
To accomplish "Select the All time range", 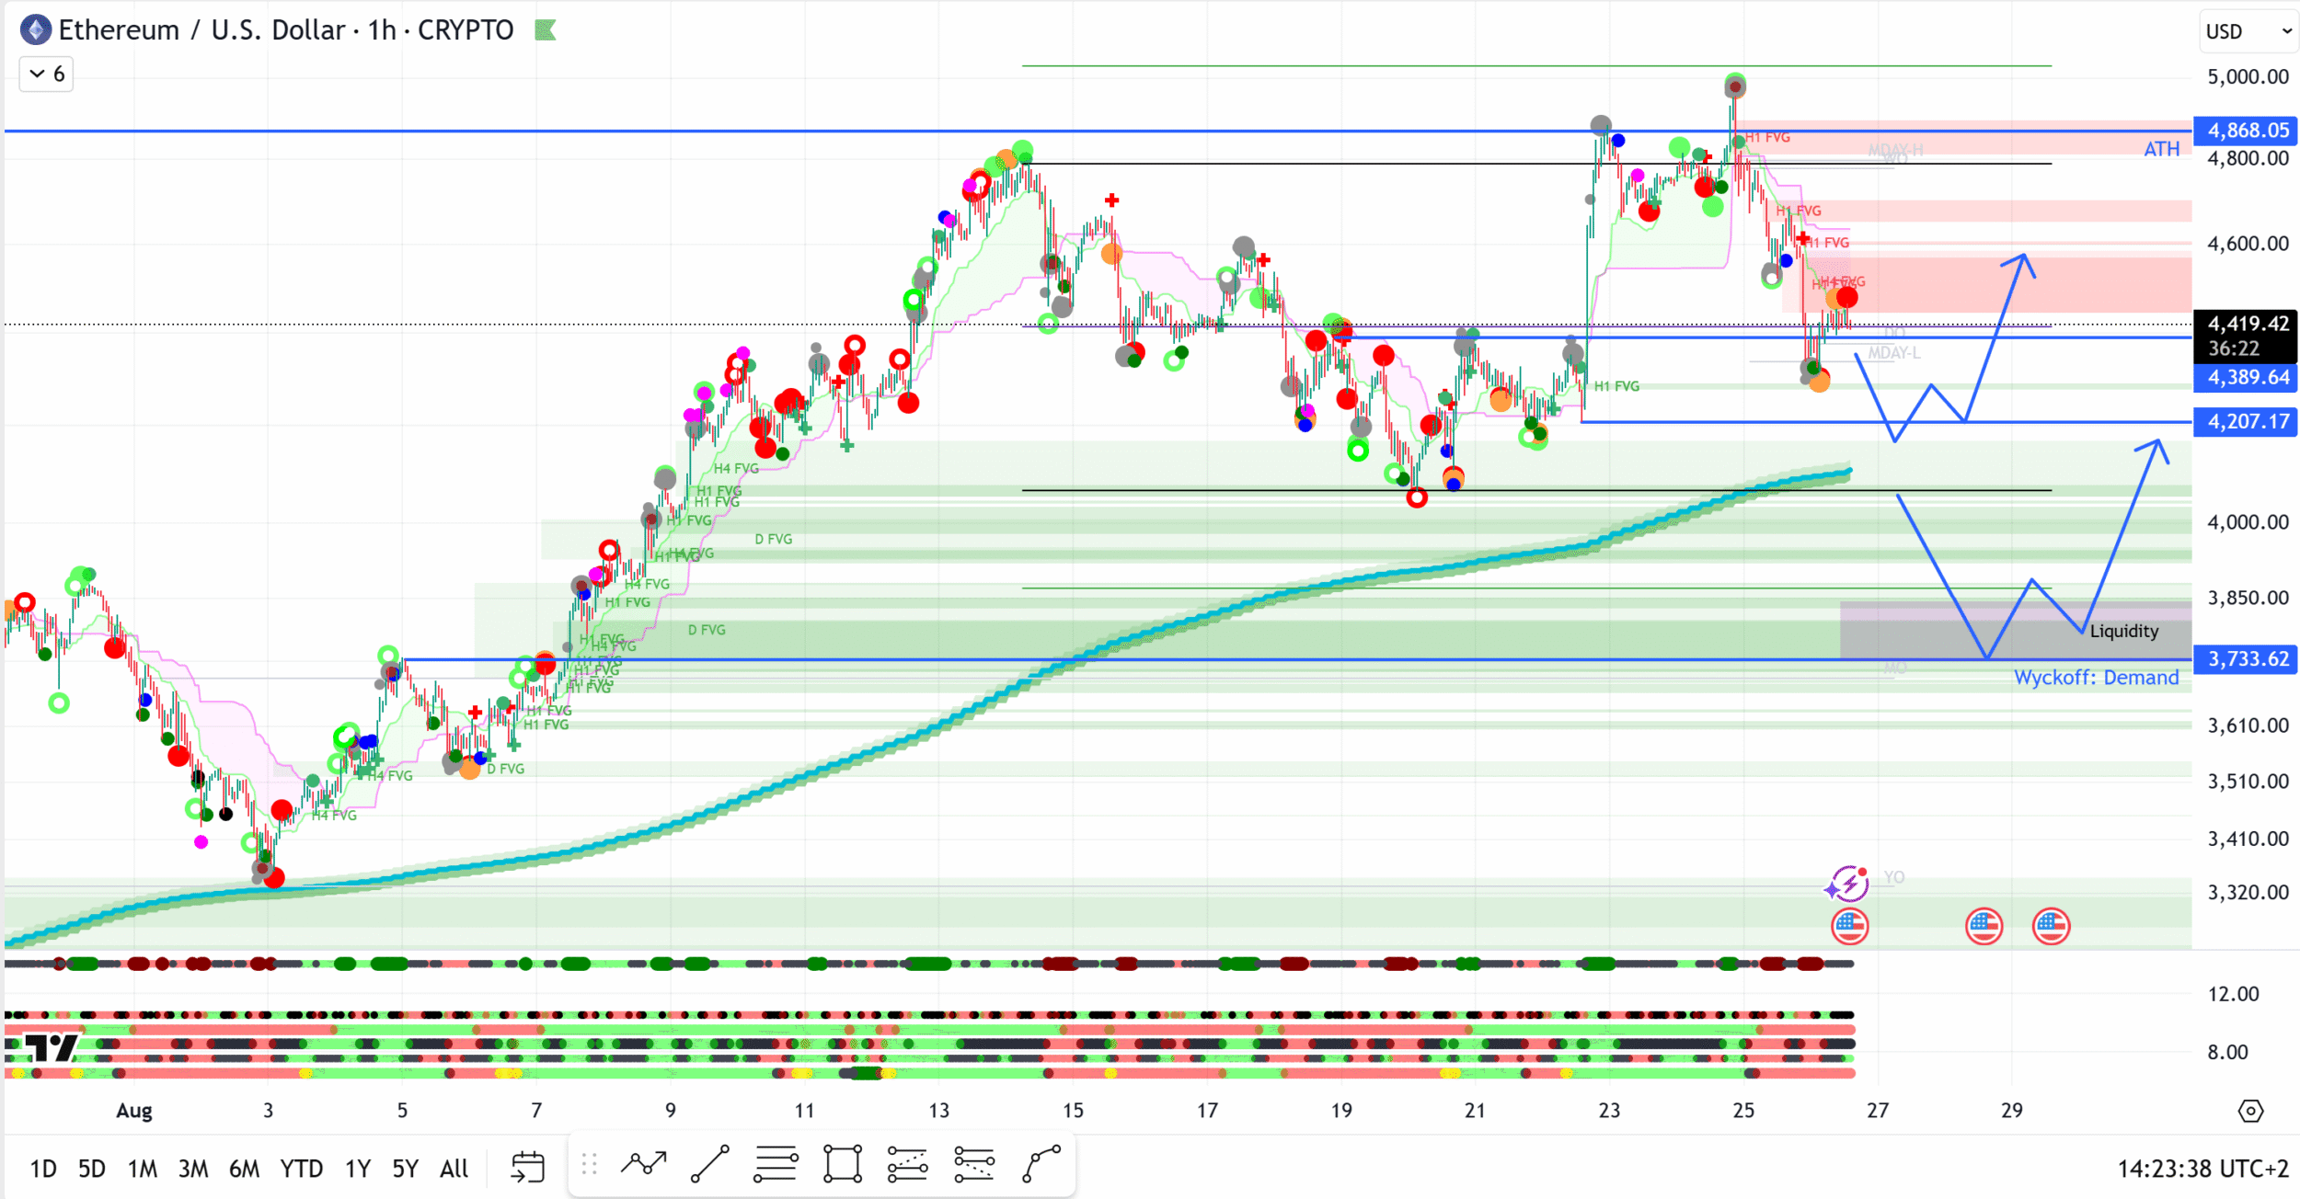I will pos(454,1169).
